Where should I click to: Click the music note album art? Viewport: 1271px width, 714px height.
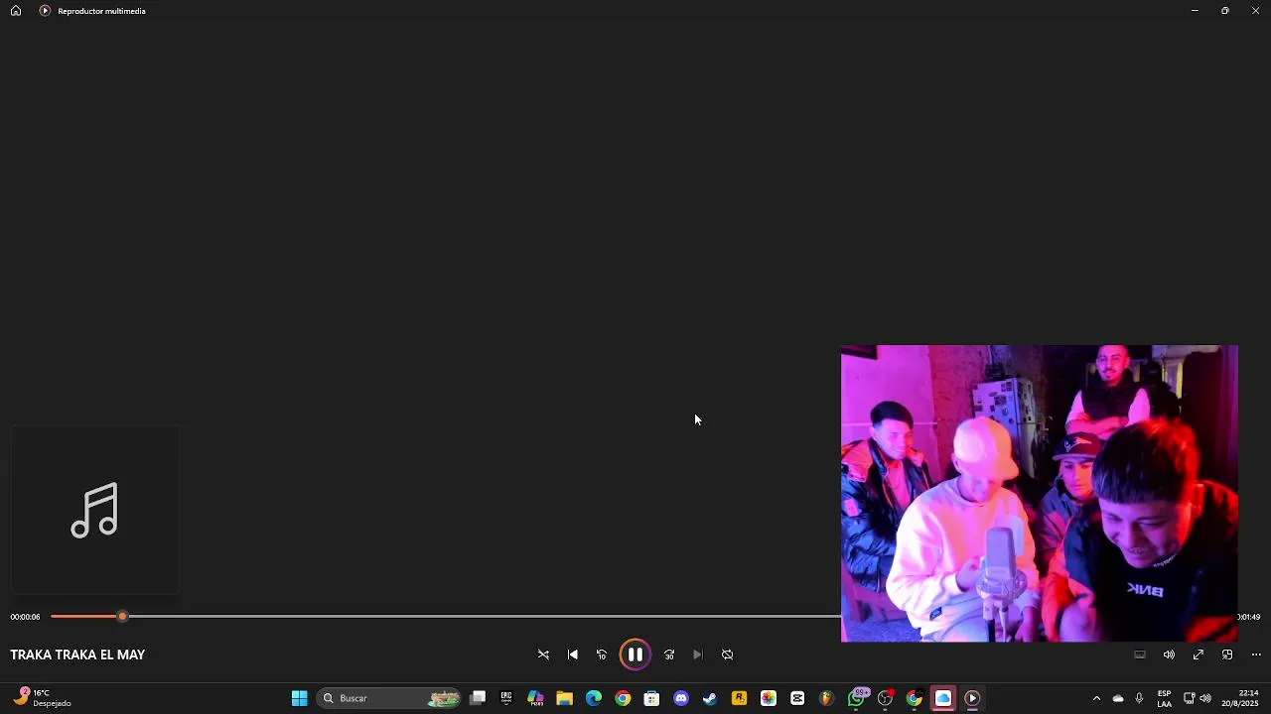coord(95,510)
